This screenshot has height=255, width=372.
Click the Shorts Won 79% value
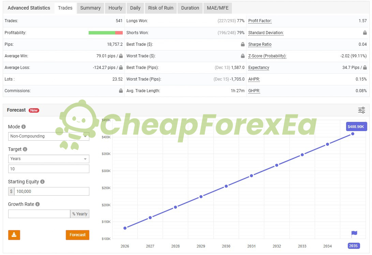(x=241, y=33)
